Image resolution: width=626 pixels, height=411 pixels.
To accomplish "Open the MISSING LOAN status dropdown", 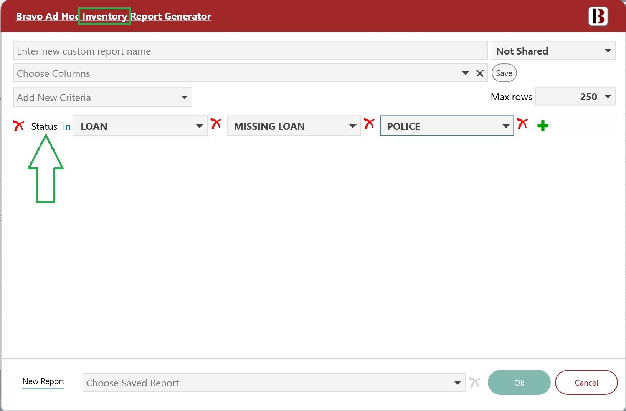I will (x=294, y=126).
